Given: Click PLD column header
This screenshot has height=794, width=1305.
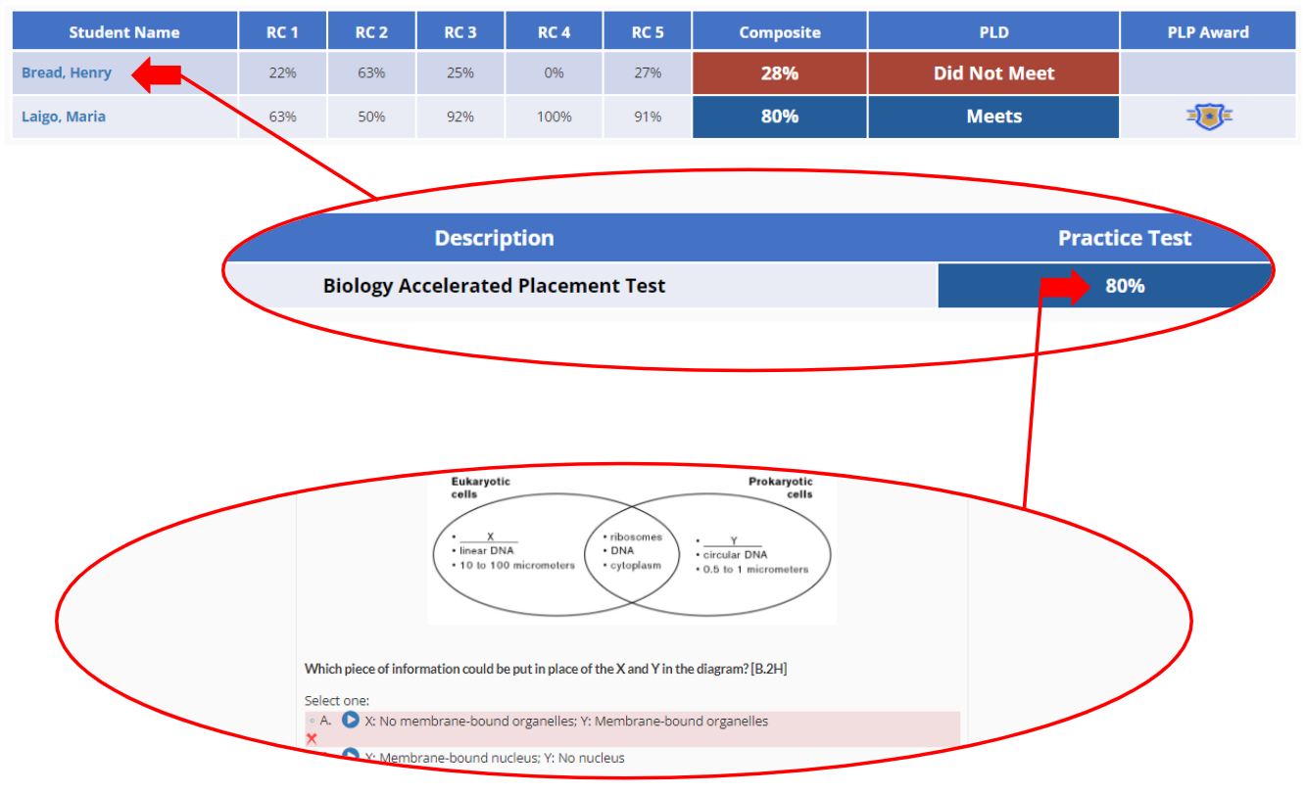Looking at the screenshot, I should point(993,32).
